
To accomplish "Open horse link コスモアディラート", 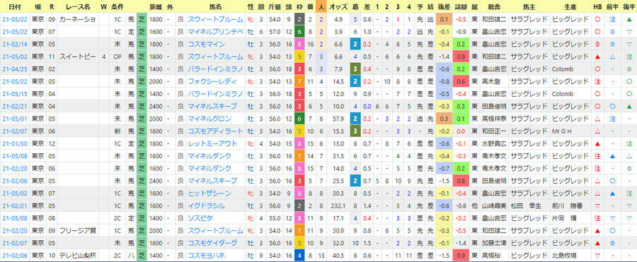I will tap(216, 131).
